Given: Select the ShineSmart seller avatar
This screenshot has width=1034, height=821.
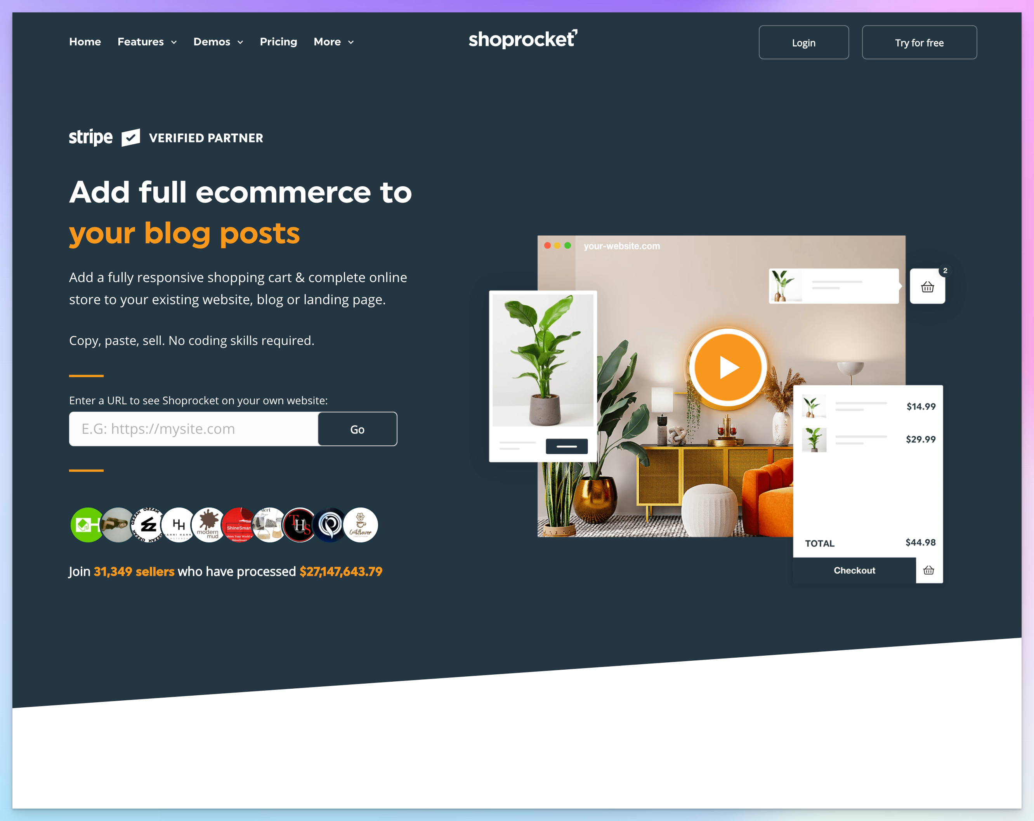Looking at the screenshot, I should [x=239, y=525].
